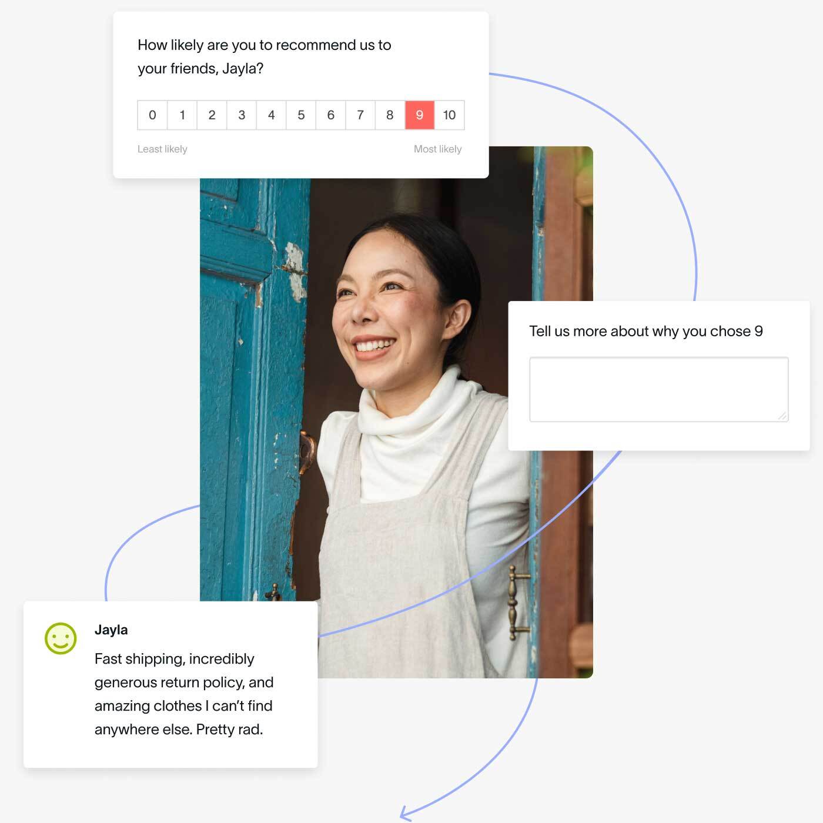
Task: Click the "Most likely" label
Action: point(437,149)
